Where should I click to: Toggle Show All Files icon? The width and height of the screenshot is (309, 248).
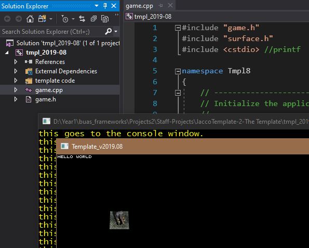pos(105,19)
